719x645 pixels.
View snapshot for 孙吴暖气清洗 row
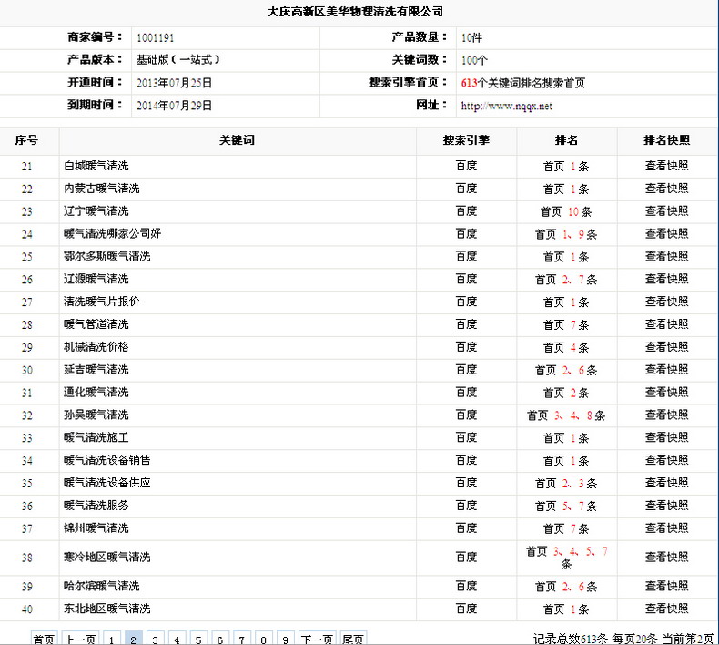[x=667, y=415]
